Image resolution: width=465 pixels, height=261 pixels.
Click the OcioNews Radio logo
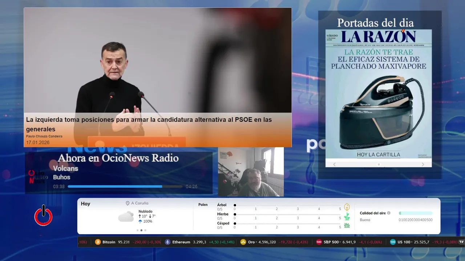38,177
